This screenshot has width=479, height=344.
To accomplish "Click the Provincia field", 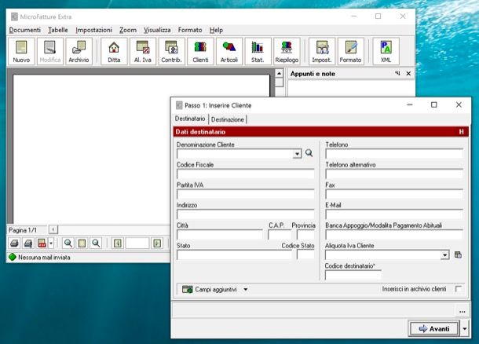I will coord(305,234).
